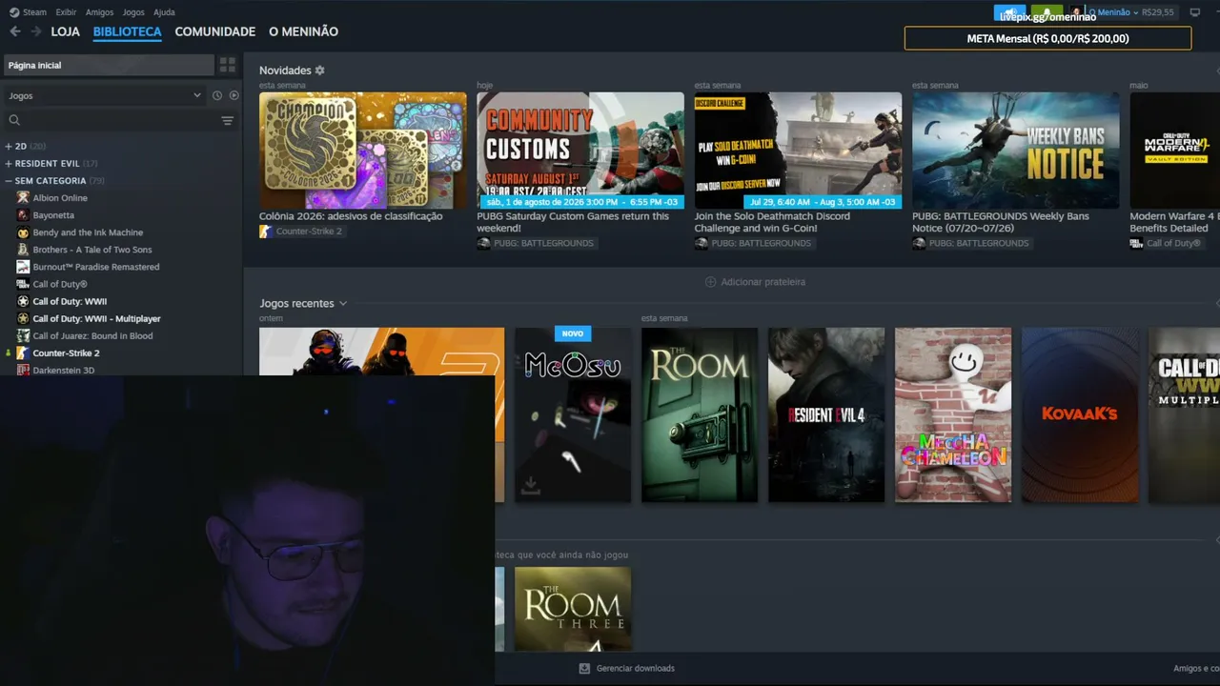Image resolution: width=1220 pixels, height=686 pixels.
Task: Open the Resident Evil 4 game tile
Action: (826, 414)
